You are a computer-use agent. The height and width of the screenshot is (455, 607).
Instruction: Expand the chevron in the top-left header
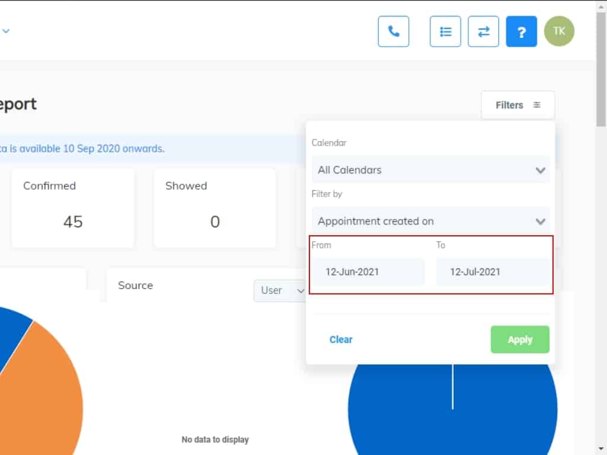point(6,31)
